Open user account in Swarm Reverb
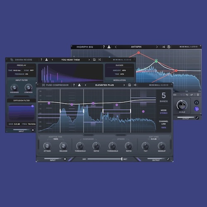Image resolution: width=207 pixels, height=207 pixels. click(47, 60)
